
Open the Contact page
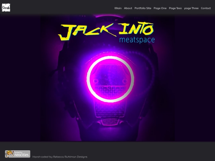click(x=206, y=8)
